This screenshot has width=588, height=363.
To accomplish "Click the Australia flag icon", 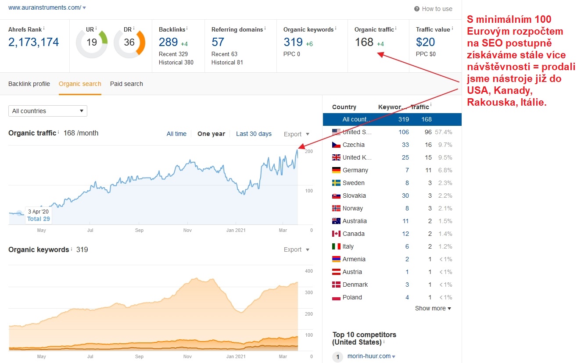I will [336, 221].
